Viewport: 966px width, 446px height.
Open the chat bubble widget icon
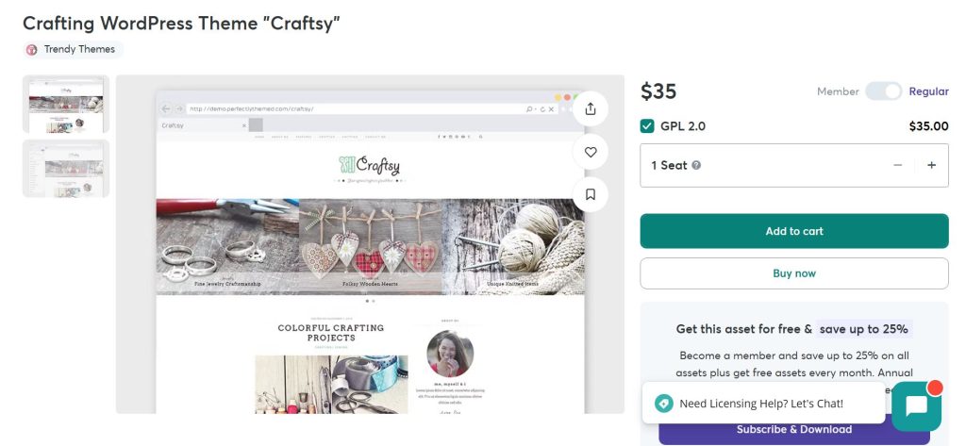[916, 406]
